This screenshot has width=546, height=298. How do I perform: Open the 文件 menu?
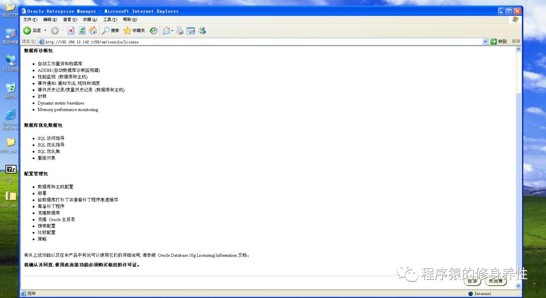point(29,20)
